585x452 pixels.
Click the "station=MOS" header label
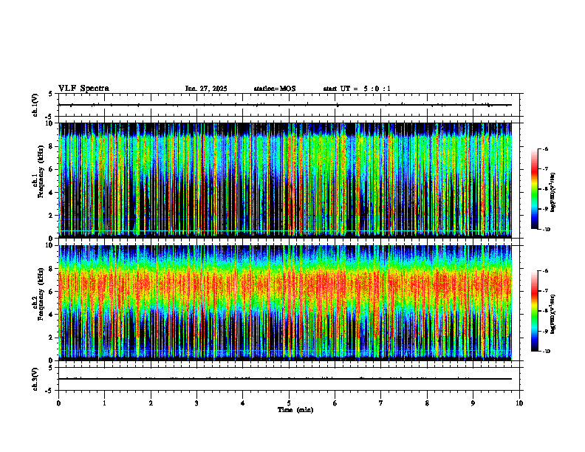click(x=275, y=89)
